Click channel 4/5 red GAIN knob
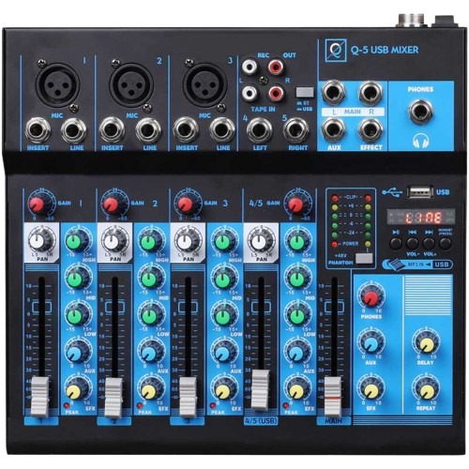The width and height of the screenshot is (469, 469). 295,204
